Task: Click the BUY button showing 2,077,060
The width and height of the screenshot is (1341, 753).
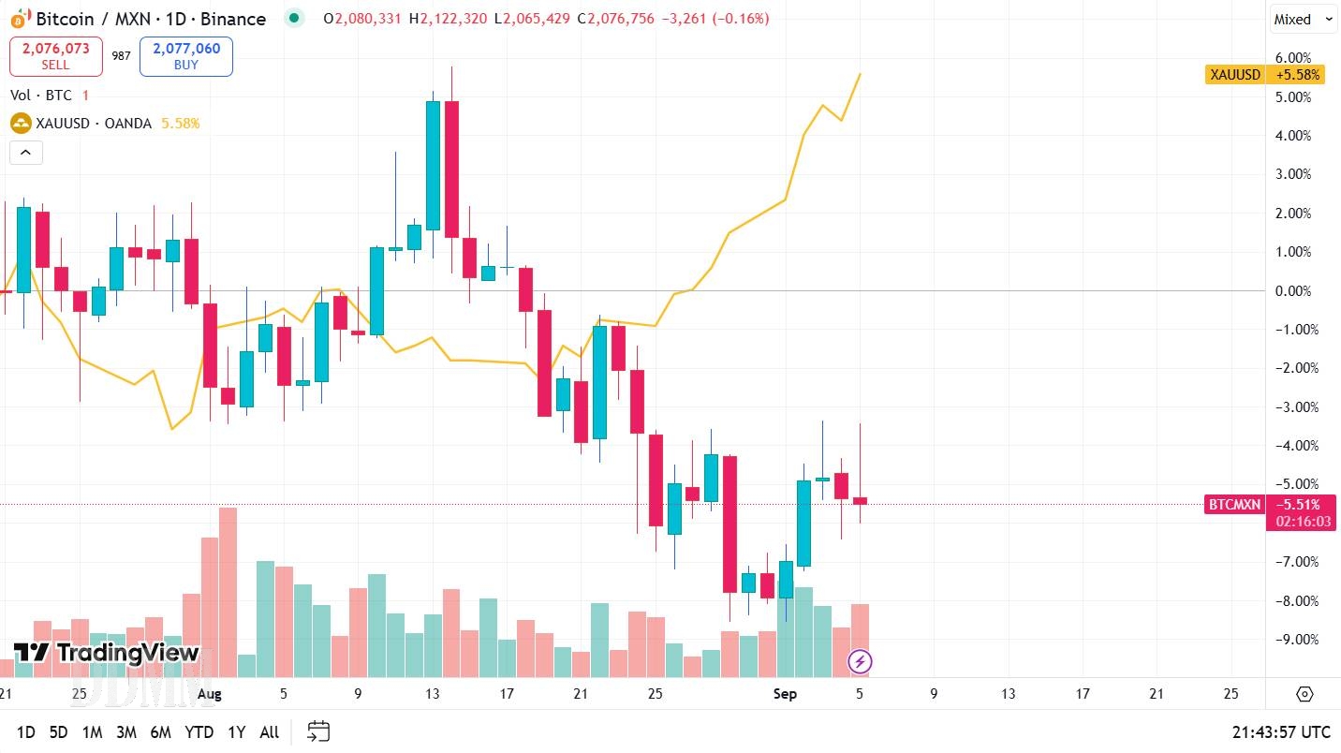Action: (x=185, y=56)
